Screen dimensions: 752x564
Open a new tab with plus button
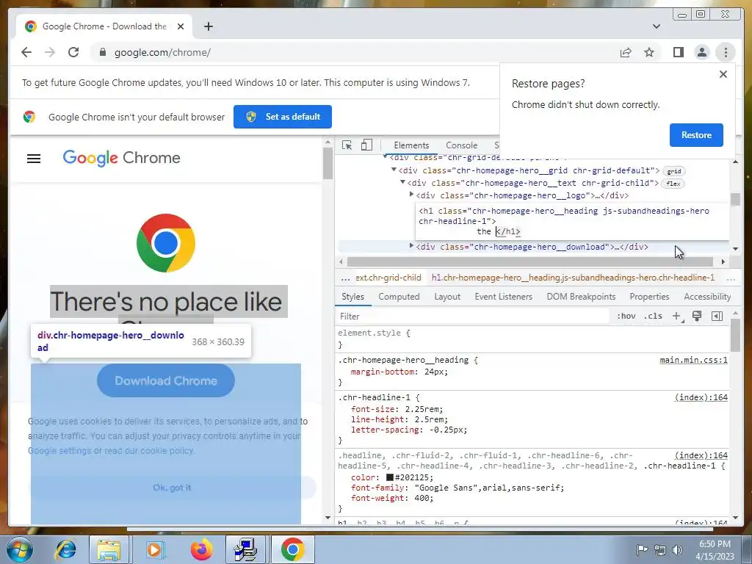tap(208, 26)
